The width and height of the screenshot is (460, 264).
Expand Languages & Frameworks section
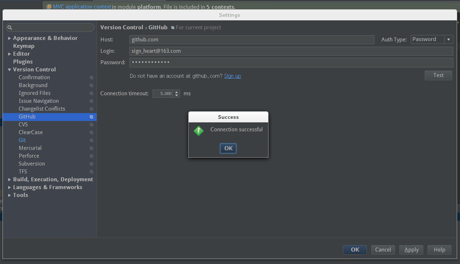pyautogui.click(x=9, y=187)
